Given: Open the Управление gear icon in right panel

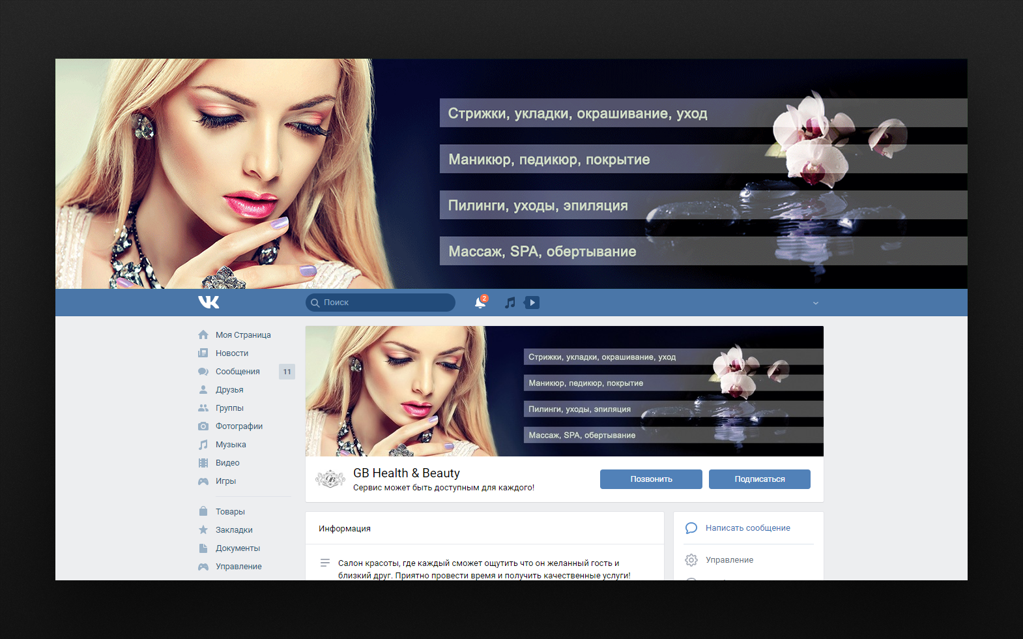Looking at the screenshot, I should click(x=691, y=560).
